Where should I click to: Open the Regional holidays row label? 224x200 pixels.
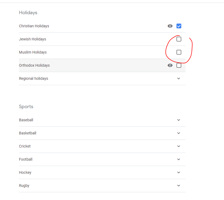pos(33,78)
